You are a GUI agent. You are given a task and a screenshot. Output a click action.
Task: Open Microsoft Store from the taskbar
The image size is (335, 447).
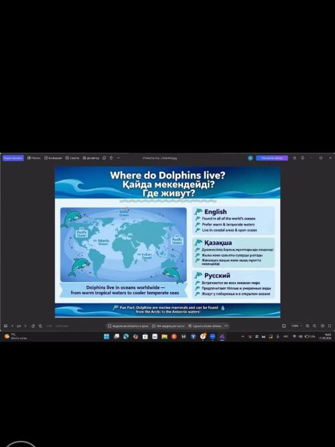(145, 337)
